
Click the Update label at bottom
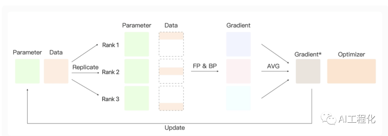(x=175, y=128)
